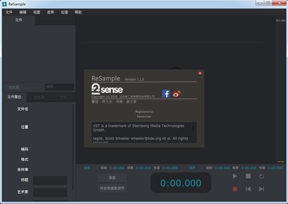The height and width of the screenshot is (204, 288).
Task: Open the 处理 menu
Action: point(64,12)
